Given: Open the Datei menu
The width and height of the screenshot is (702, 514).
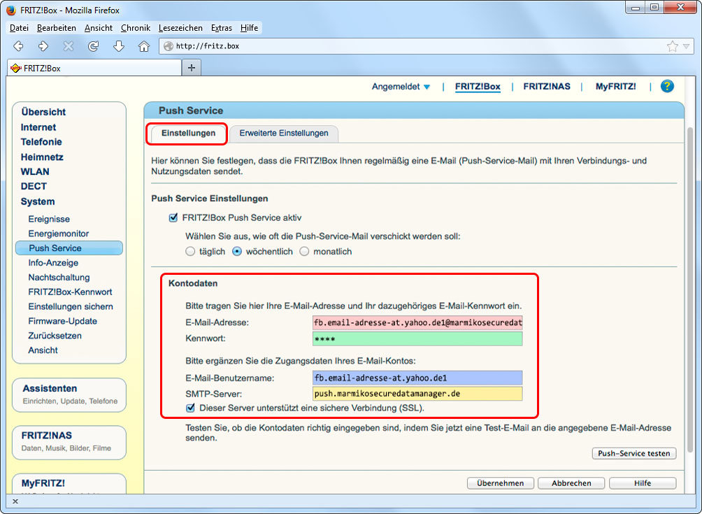Looking at the screenshot, I should point(20,28).
